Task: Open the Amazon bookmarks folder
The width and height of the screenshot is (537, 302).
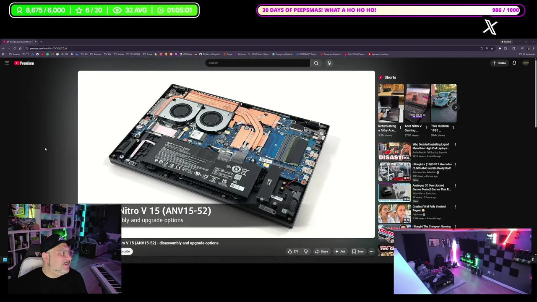Action: point(15,54)
